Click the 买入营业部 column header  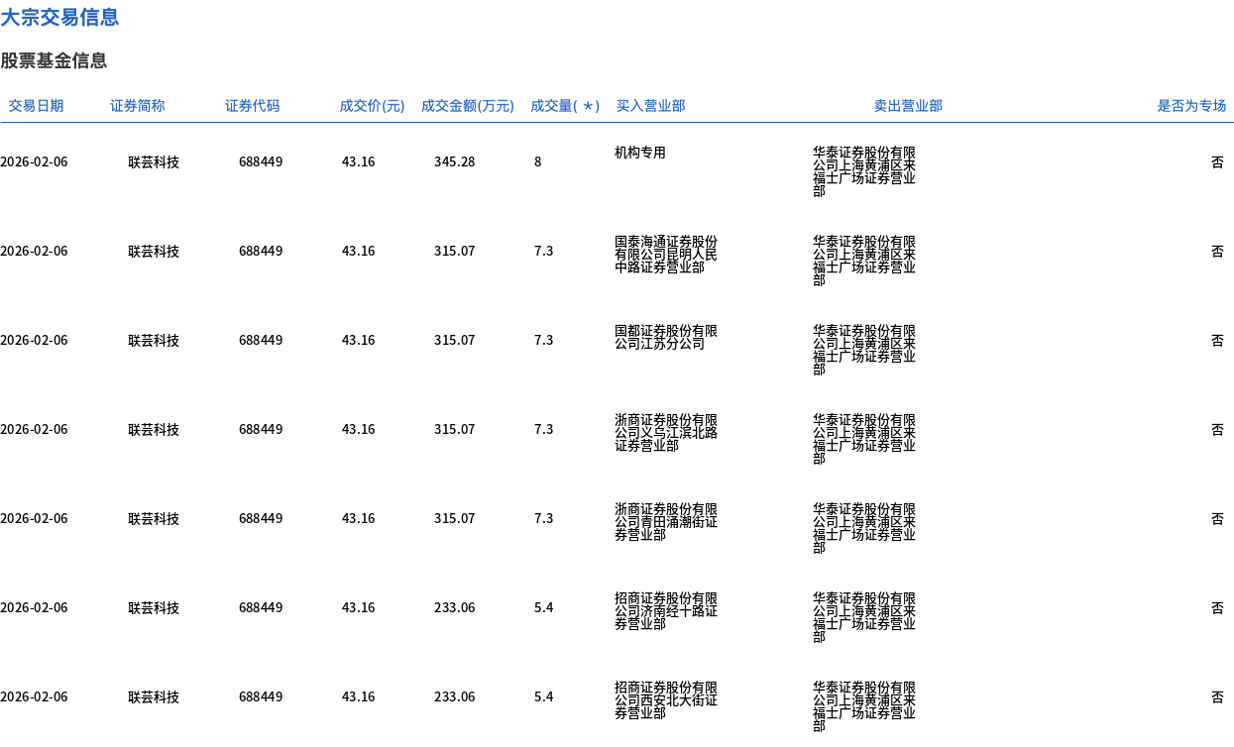coord(650,106)
